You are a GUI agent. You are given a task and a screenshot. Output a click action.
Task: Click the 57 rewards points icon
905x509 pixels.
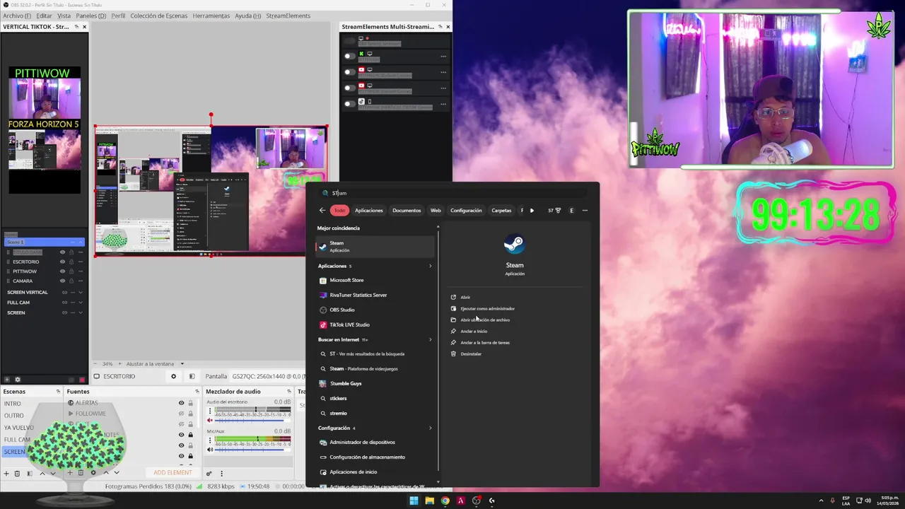(554, 210)
